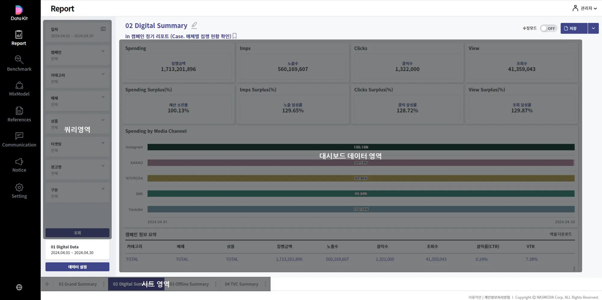Expand the 타겟팅 filter dropdown

coord(103,143)
